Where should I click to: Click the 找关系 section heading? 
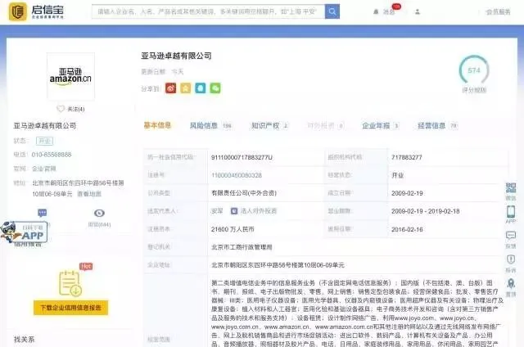tap(24, 340)
